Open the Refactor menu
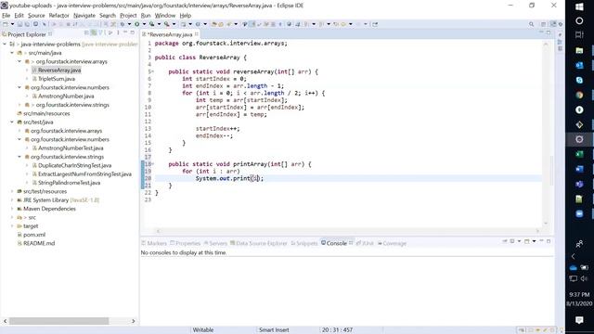The width and height of the screenshot is (594, 334). tap(59, 16)
